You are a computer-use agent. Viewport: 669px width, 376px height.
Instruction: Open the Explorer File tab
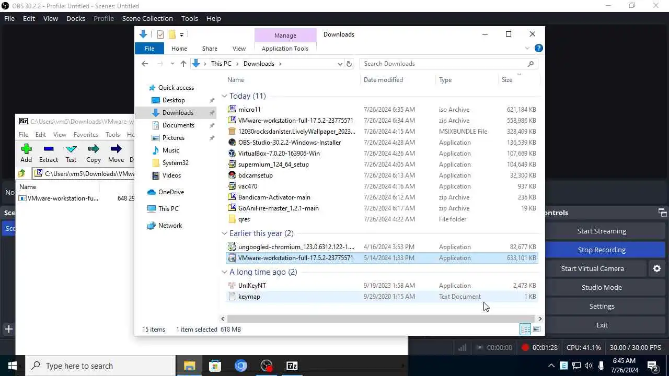pyautogui.click(x=149, y=48)
